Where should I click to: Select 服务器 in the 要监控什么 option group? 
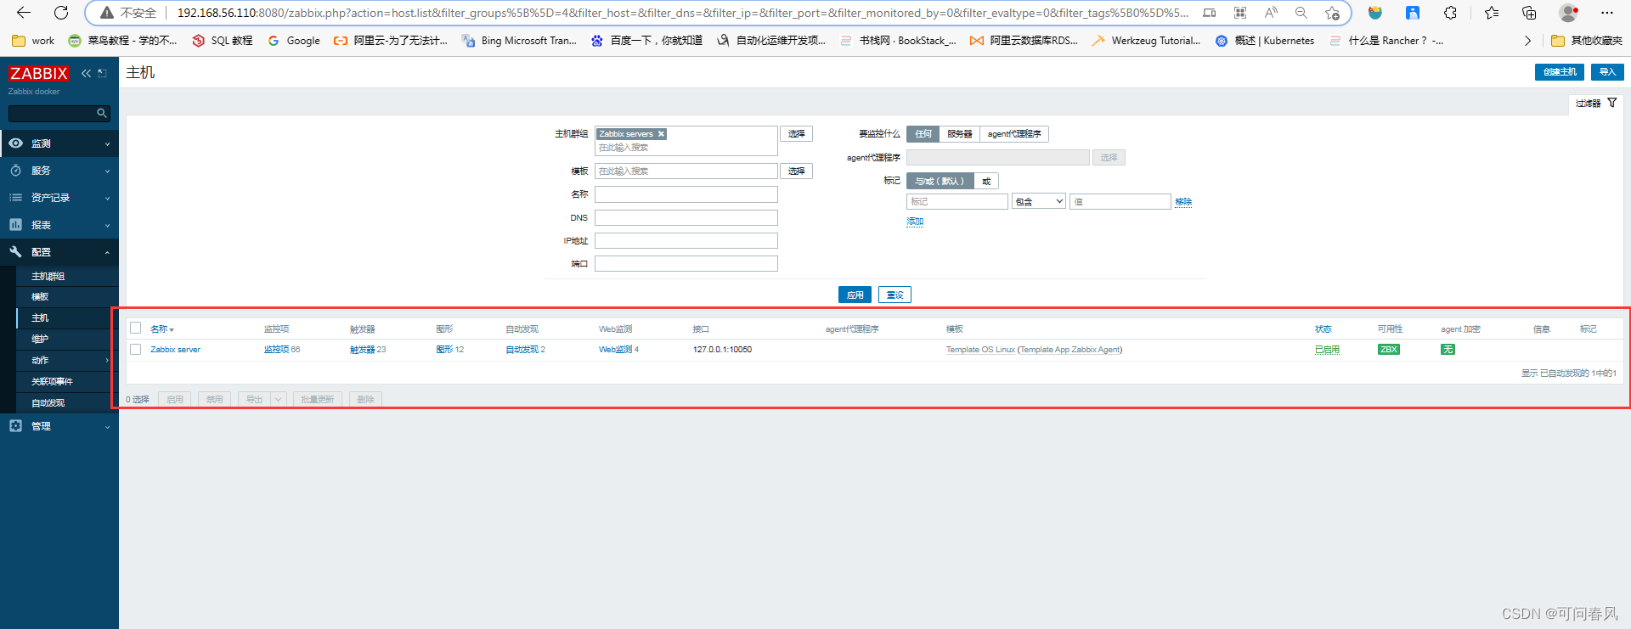(x=960, y=134)
